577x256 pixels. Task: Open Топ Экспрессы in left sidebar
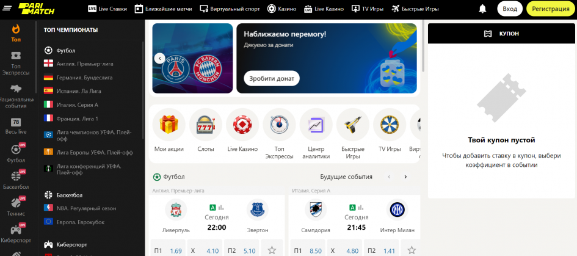[x=16, y=62]
